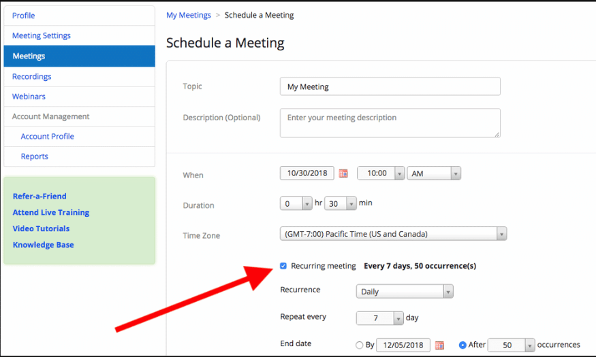Open the occurrences count dropdown
Screen dimensions: 596x357
click(510, 345)
